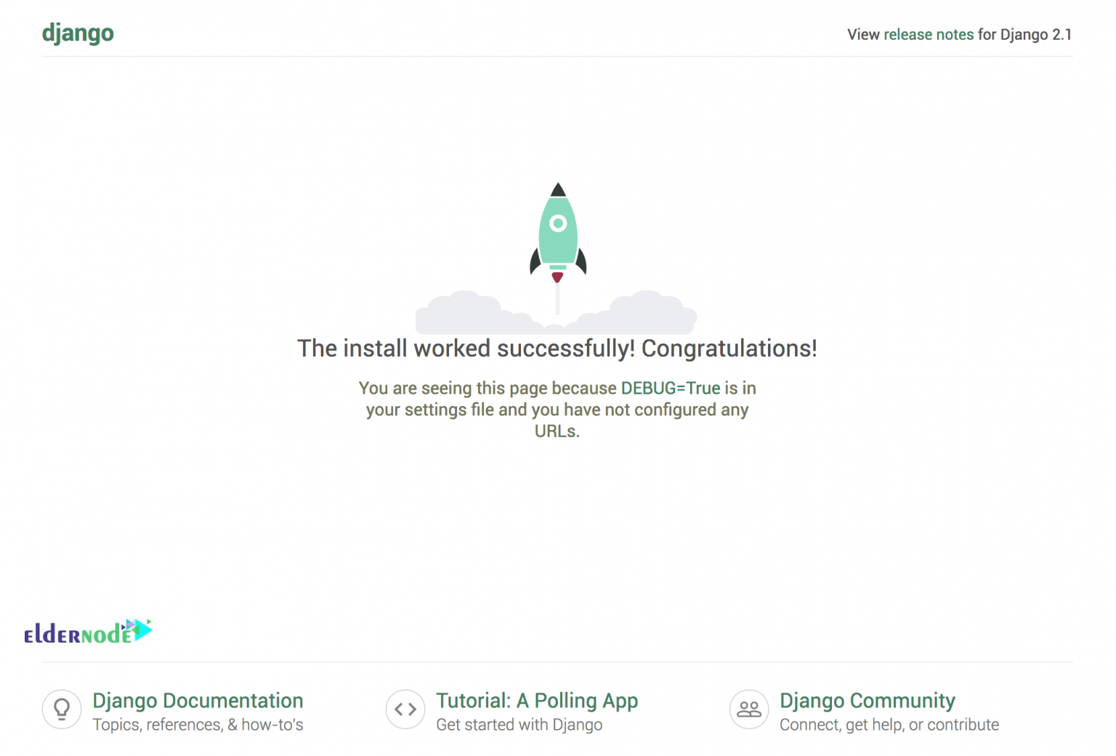Click the DEBUG=True highlighted text
Viewport: 1116px width, 756px height.
pos(669,388)
